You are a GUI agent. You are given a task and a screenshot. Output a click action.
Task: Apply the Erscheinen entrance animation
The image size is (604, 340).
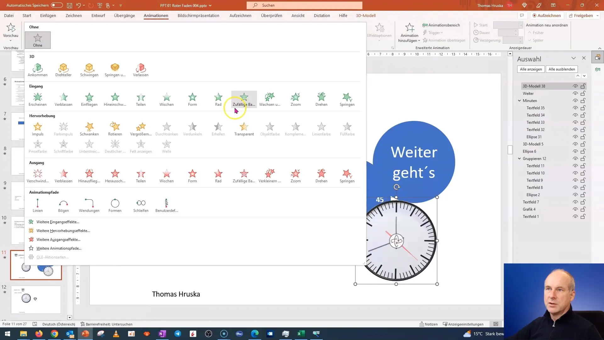tap(37, 99)
